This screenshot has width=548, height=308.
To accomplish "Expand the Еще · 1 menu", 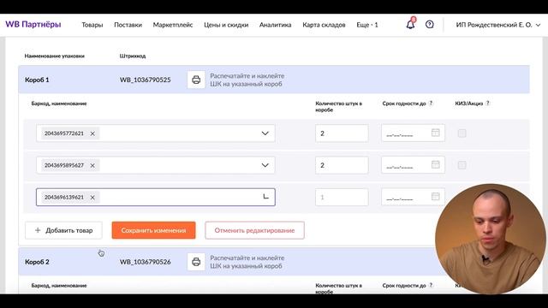I will [x=367, y=25].
